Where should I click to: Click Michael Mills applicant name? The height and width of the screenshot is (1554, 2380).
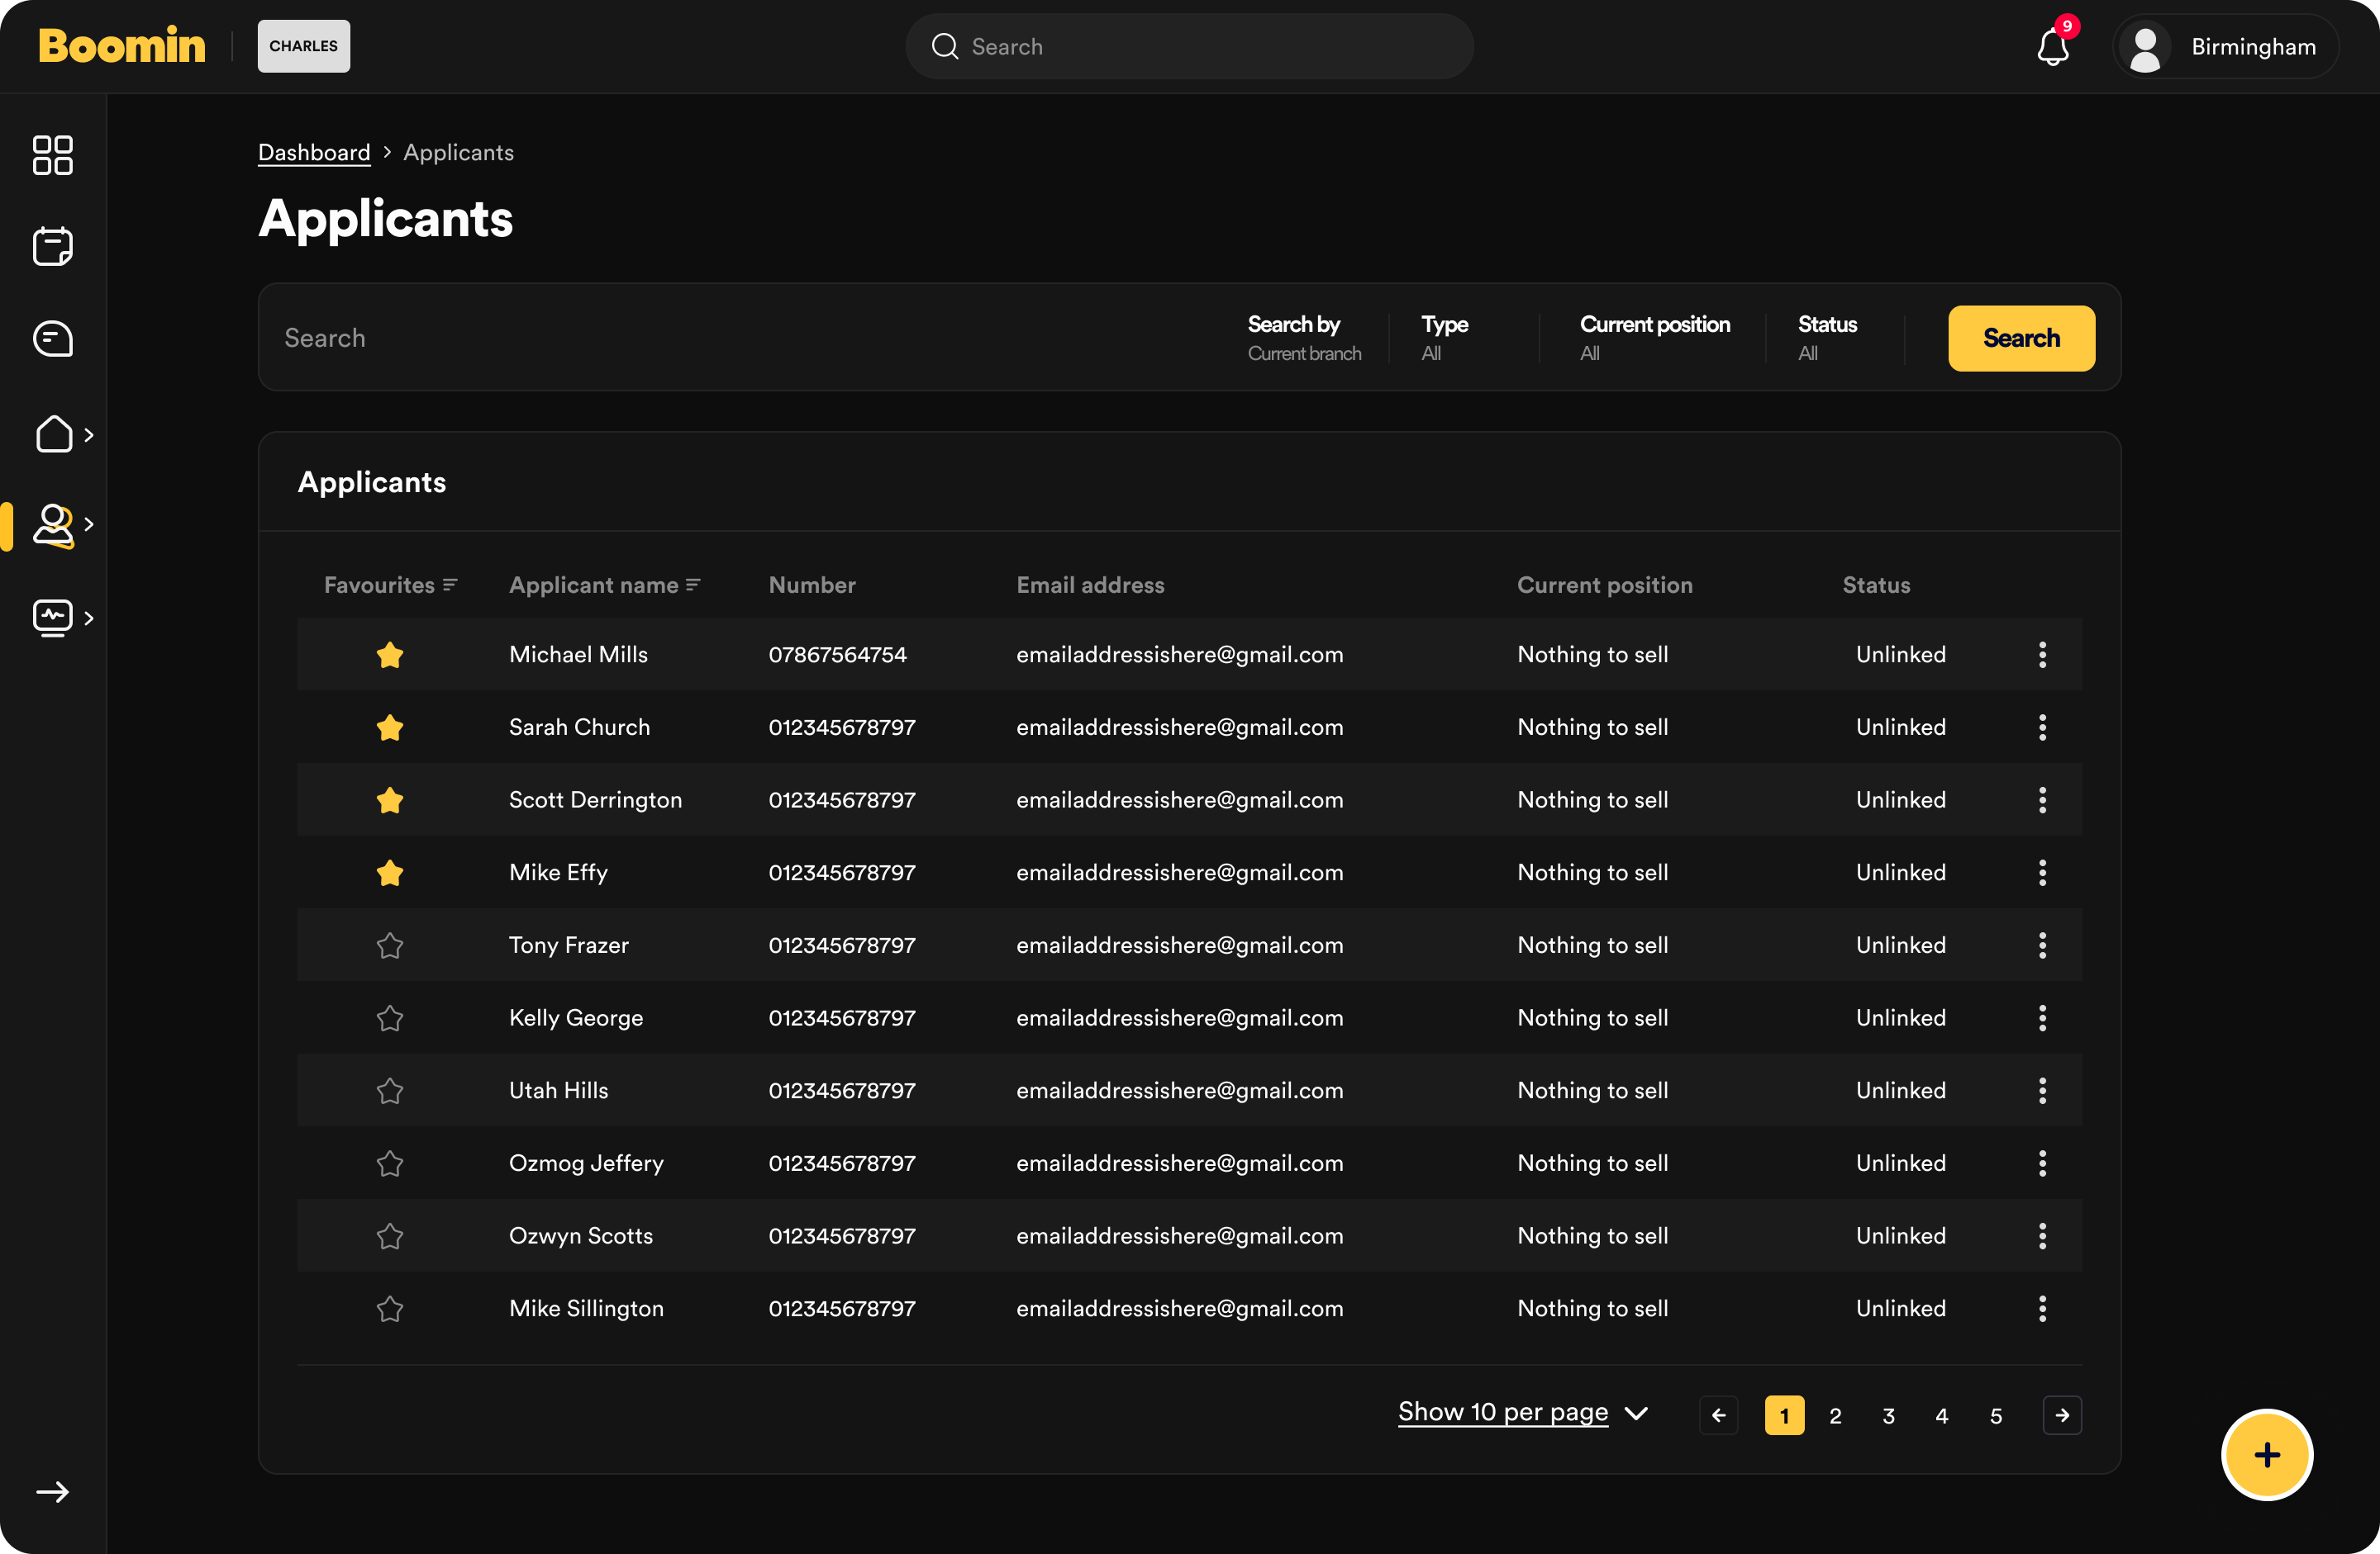[578, 655]
